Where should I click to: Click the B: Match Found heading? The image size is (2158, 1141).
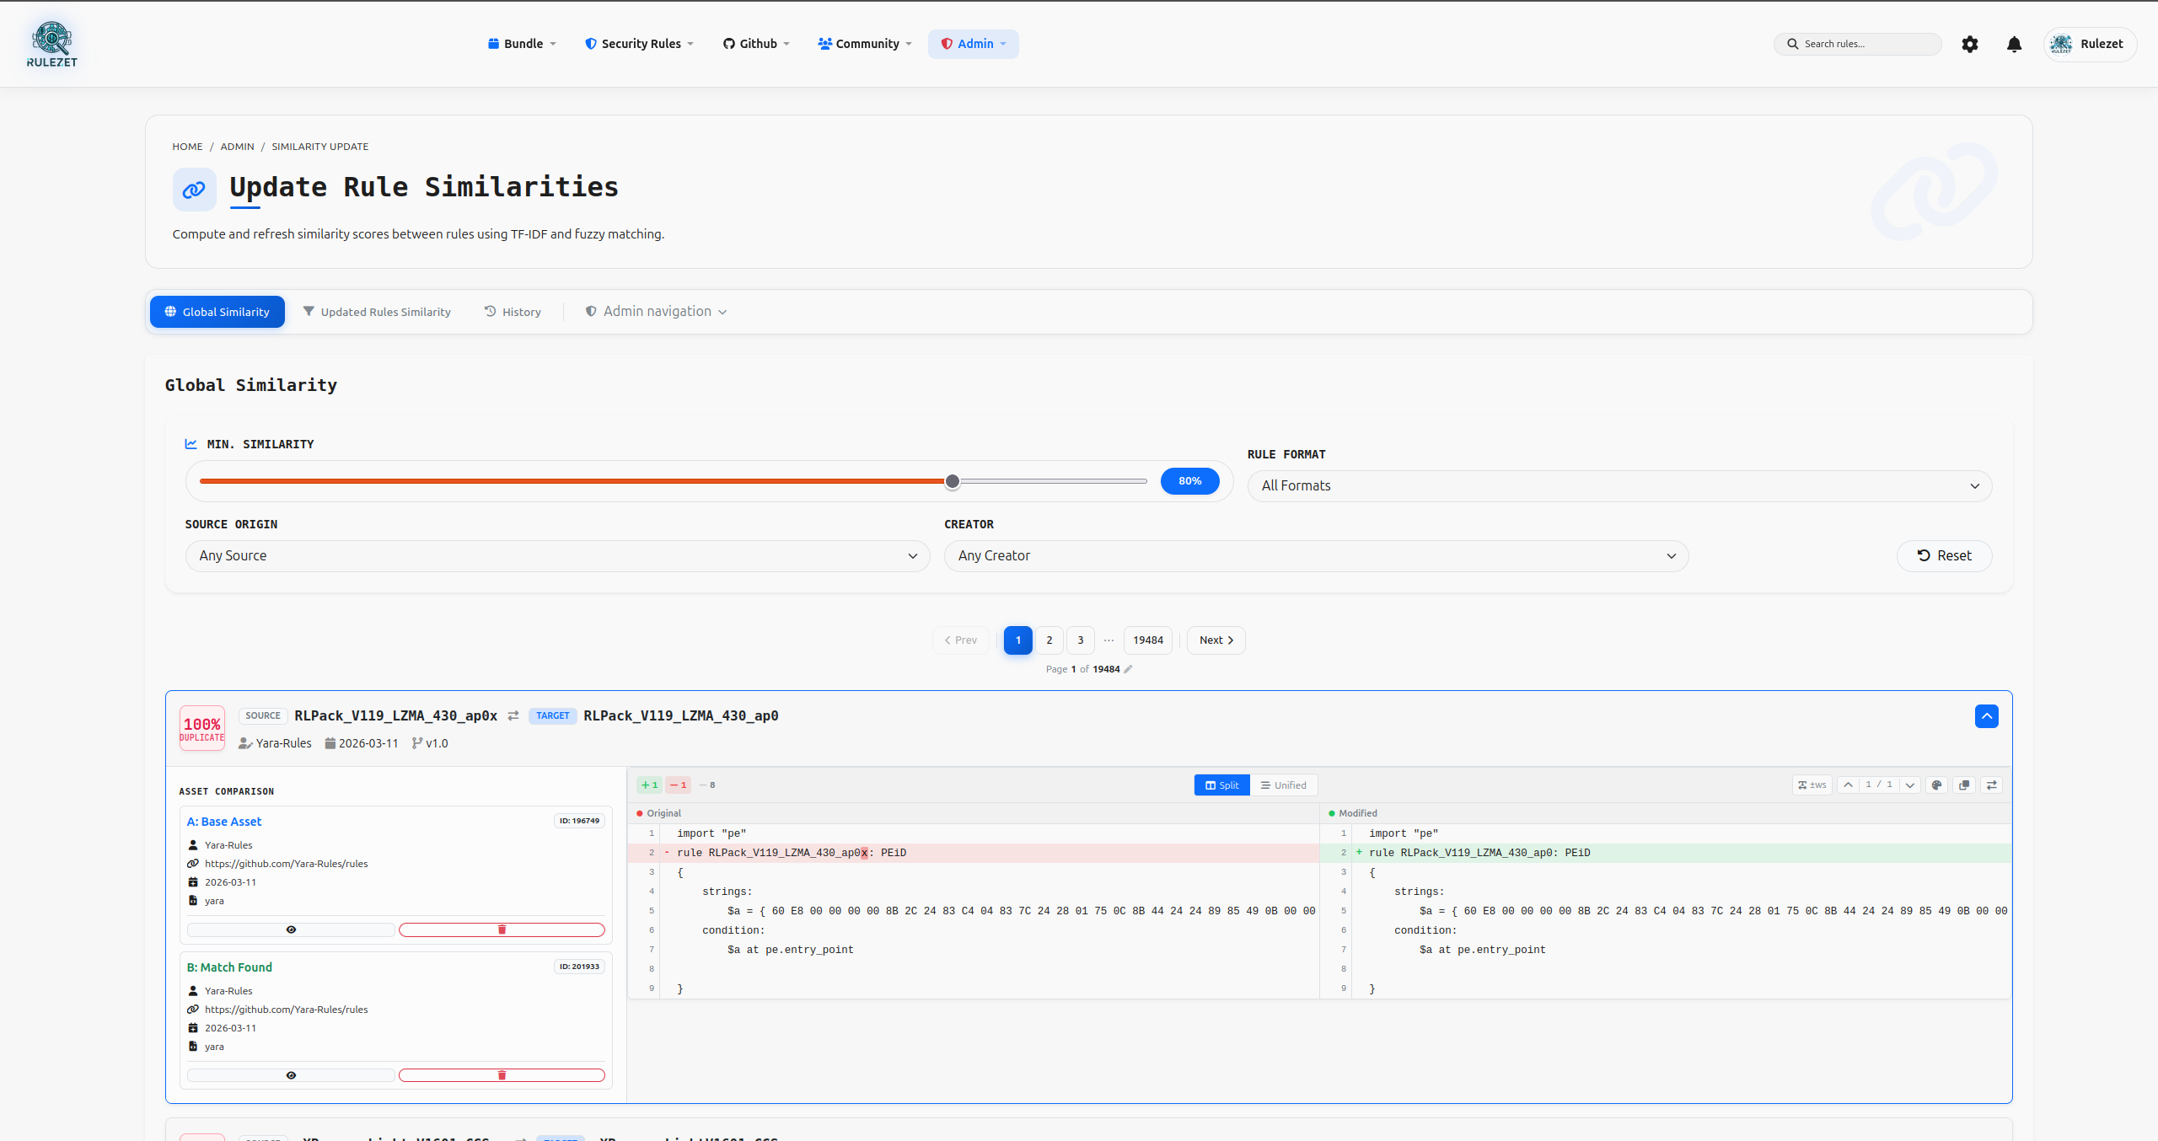click(229, 967)
